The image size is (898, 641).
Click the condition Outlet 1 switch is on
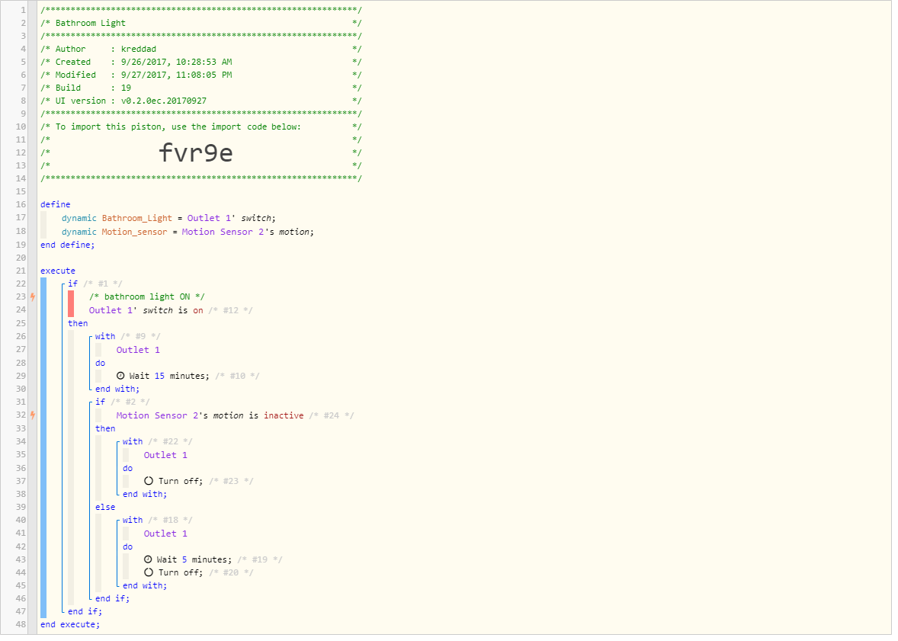[x=146, y=310]
